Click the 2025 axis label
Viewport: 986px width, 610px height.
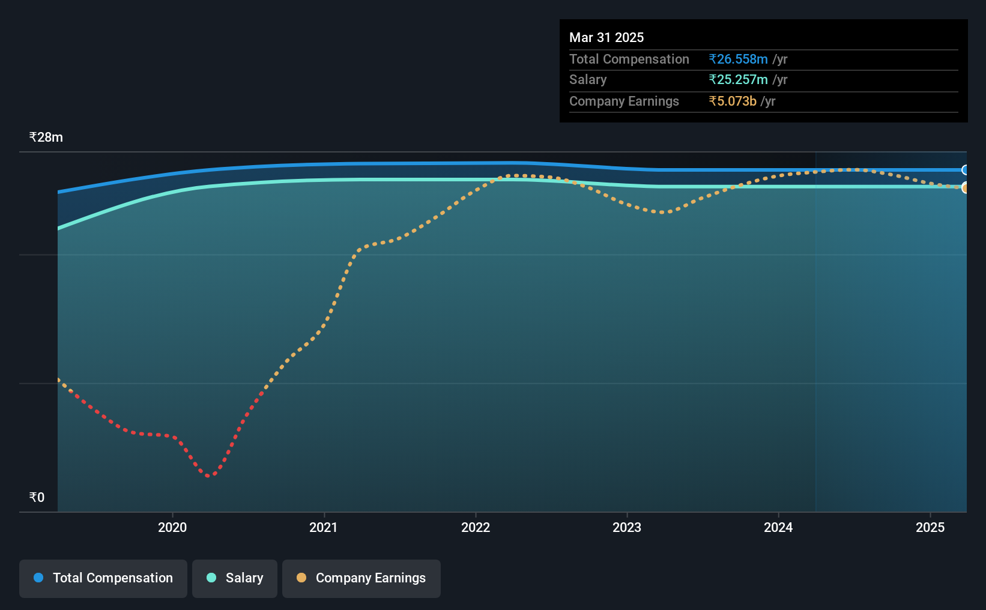click(930, 527)
